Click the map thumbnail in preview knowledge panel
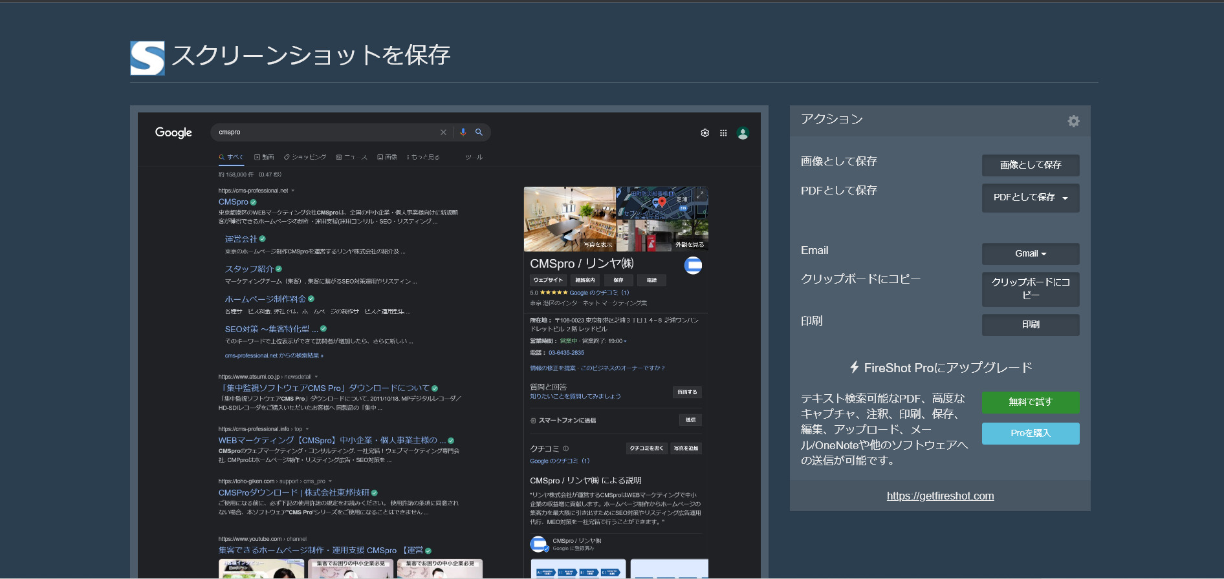1224x579 pixels. (662, 203)
